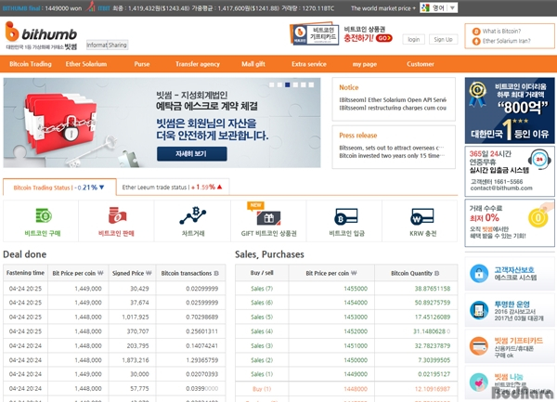Click Sales (7) order row

[x=346, y=289]
